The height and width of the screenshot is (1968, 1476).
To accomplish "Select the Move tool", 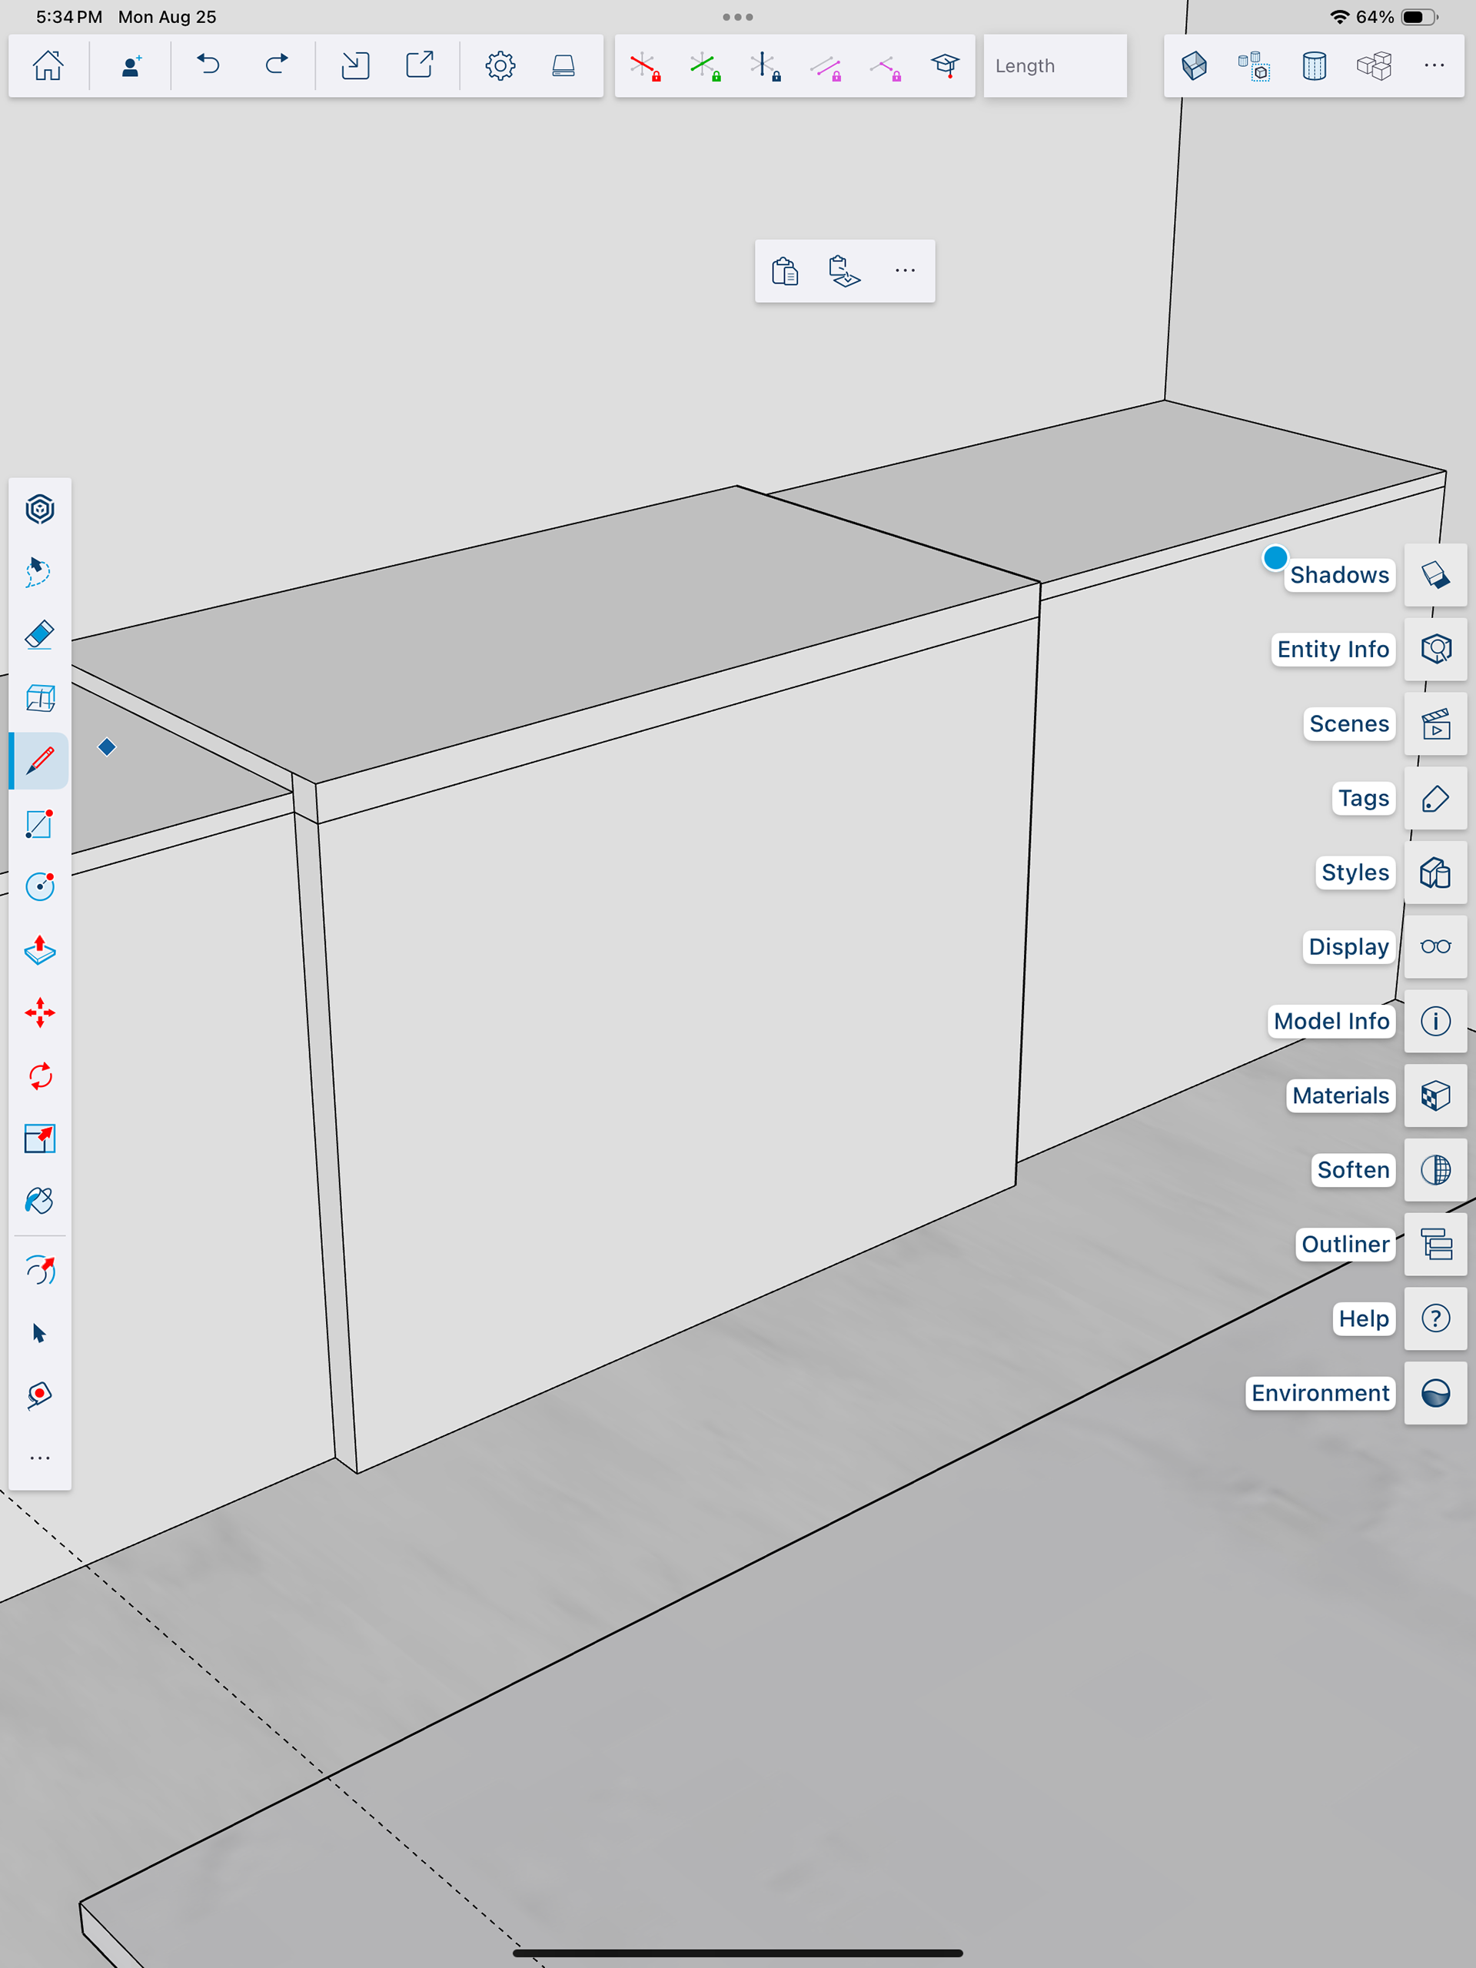I will click(40, 1013).
